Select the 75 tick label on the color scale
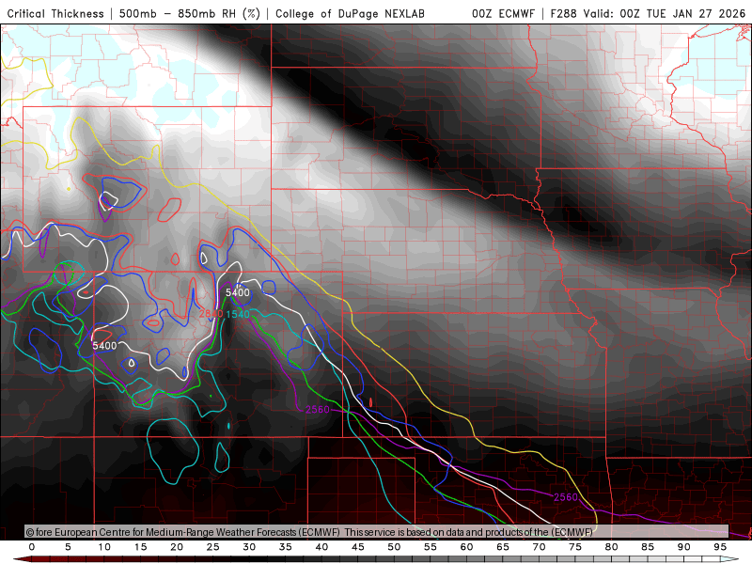Viewport: 752px width, 564px height. point(575,547)
